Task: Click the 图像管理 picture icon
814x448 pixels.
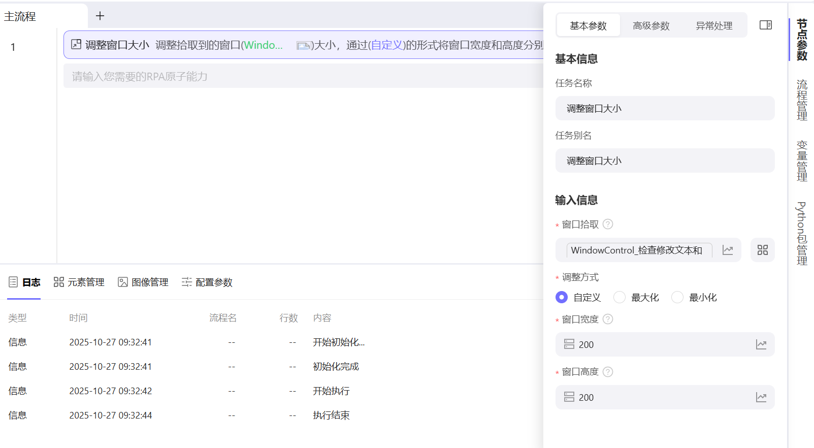Action: (x=123, y=282)
